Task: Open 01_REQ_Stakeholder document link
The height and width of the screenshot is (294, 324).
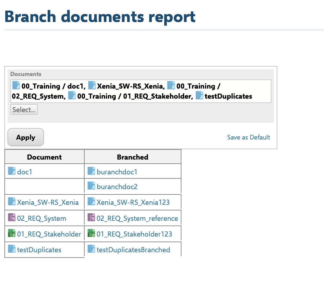Action: 49,234
